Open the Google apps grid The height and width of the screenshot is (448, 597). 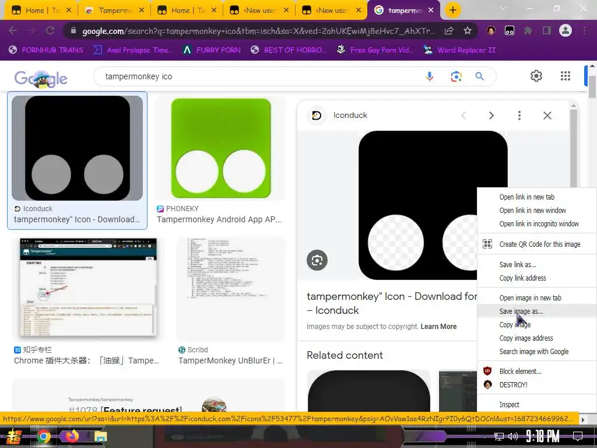[x=566, y=76]
